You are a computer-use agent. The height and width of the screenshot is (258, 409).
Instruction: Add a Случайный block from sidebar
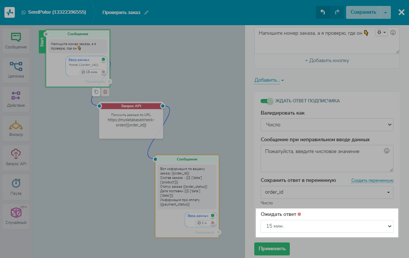(x=16, y=216)
